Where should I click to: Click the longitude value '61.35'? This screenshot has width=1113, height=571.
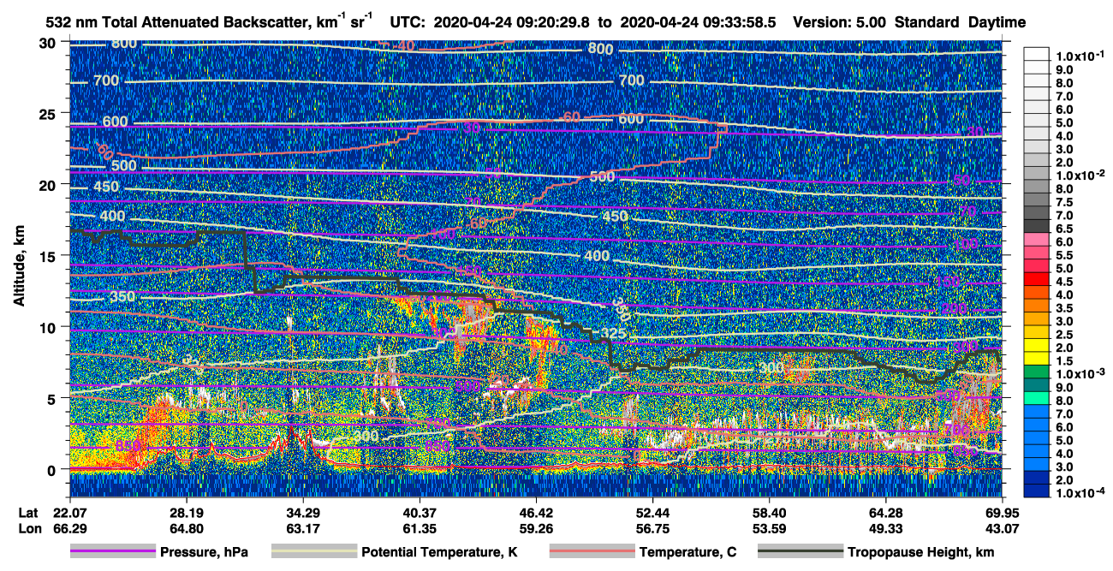tap(420, 528)
